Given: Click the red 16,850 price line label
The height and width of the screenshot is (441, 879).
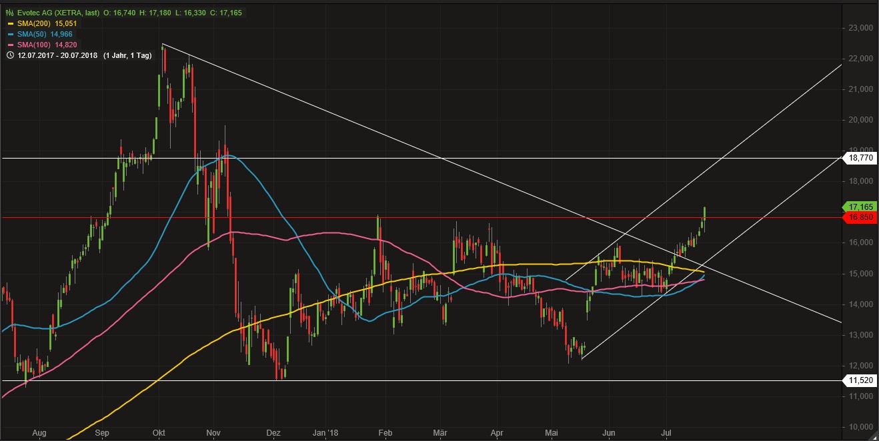Looking at the screenshot, I should [x=859, y=217].
